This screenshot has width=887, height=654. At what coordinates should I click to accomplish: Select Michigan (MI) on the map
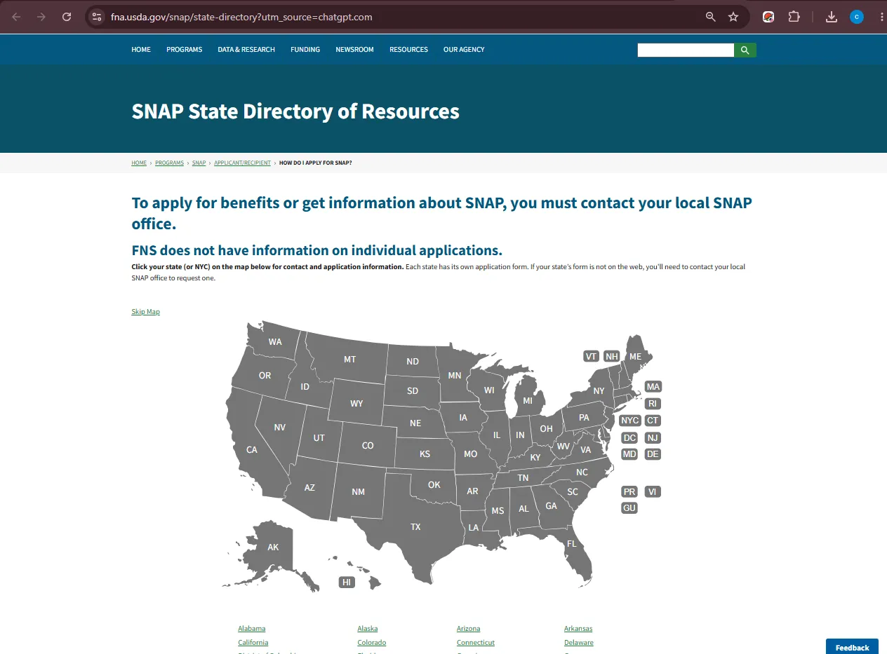(528, 401)
